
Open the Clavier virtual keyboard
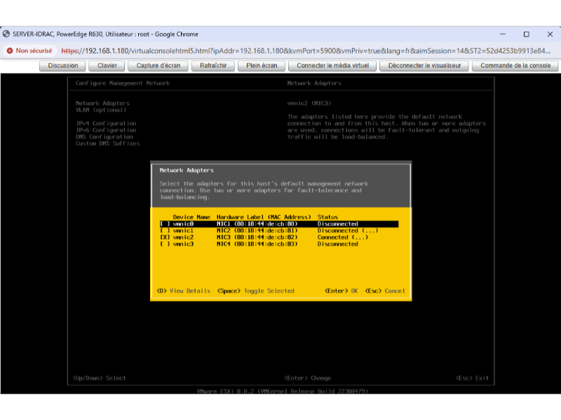point(107,66)
